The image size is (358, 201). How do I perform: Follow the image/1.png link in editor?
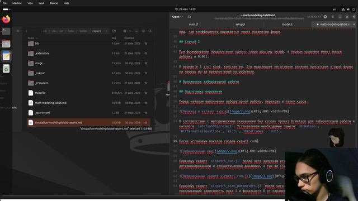pos(240,111)
